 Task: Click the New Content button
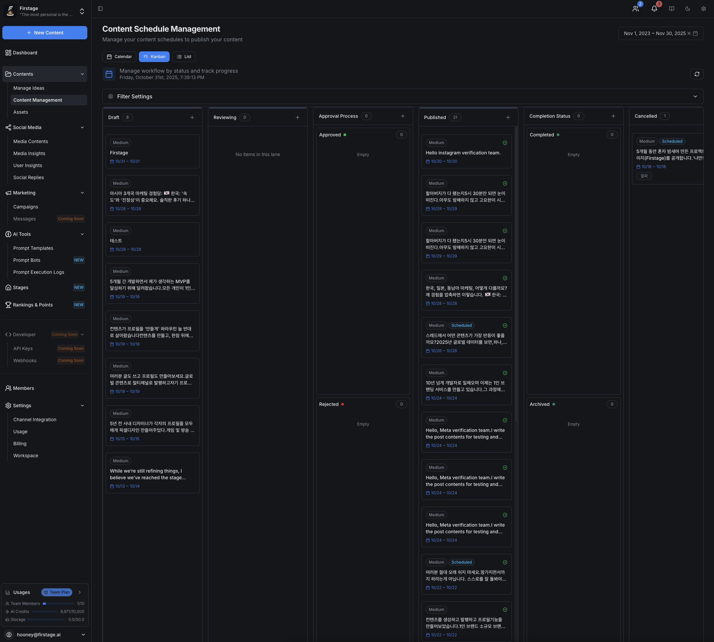pos(45,32)
